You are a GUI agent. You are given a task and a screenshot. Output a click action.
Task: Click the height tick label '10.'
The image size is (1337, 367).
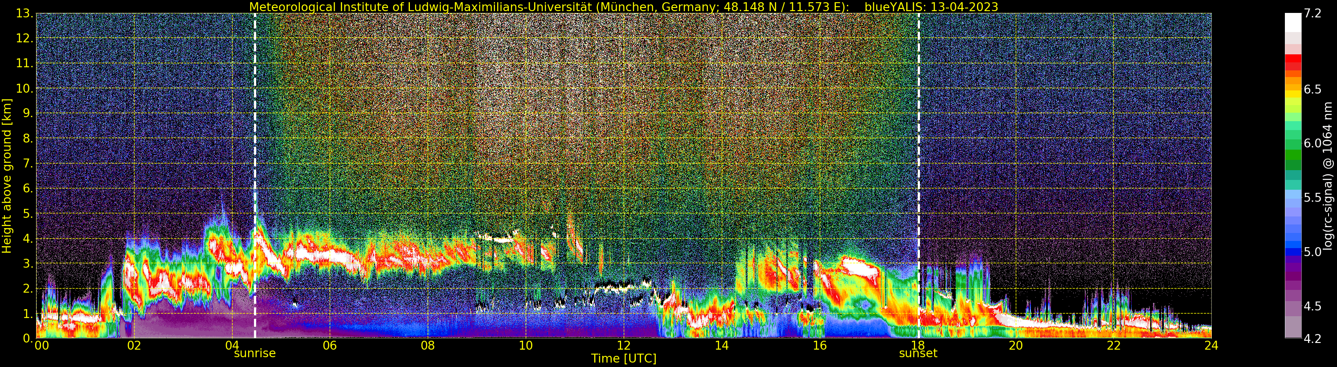(x=25, y=88)
